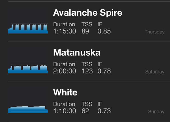Viewport: 170px width, 122px height.
Task: Click the 1:15:00 duration value
Action: tap(64, 31)
